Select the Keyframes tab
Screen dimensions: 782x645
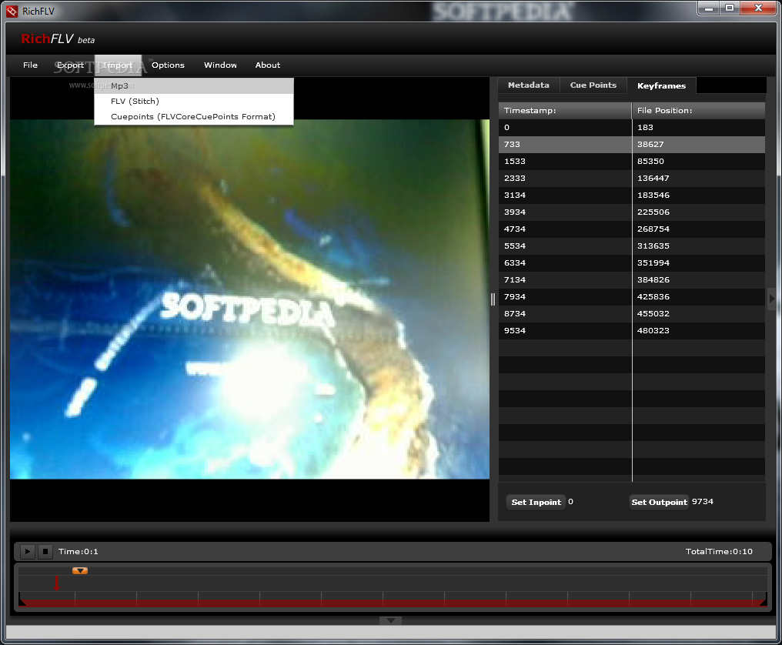coord(661,85)
